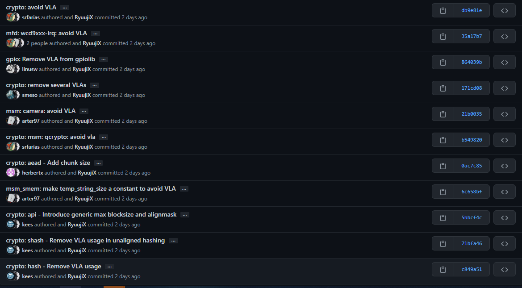522x288 pixels.
Task: Browse repository at commit 171cd08
Action: click(504, 88)
